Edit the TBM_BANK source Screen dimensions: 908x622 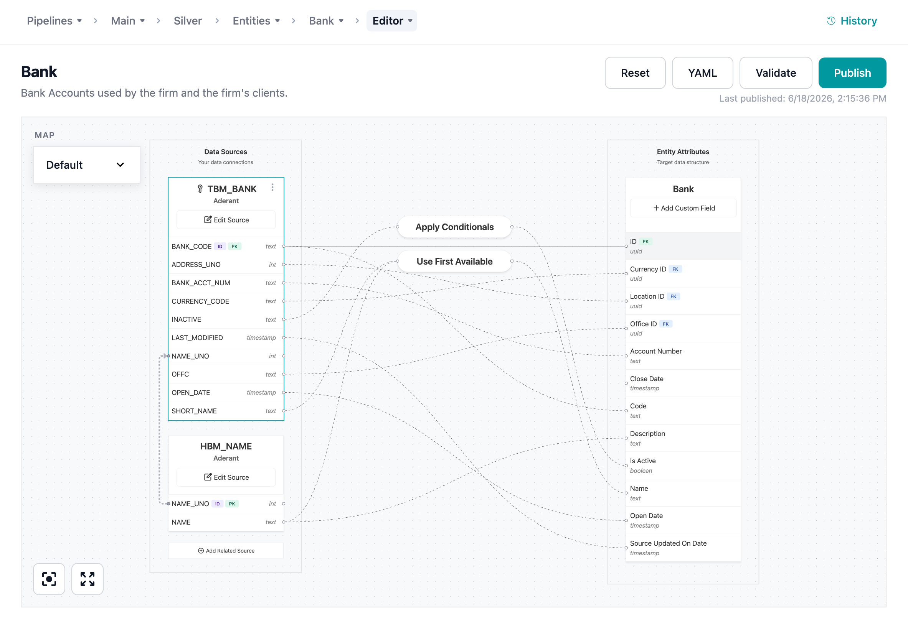click(226, 220)
